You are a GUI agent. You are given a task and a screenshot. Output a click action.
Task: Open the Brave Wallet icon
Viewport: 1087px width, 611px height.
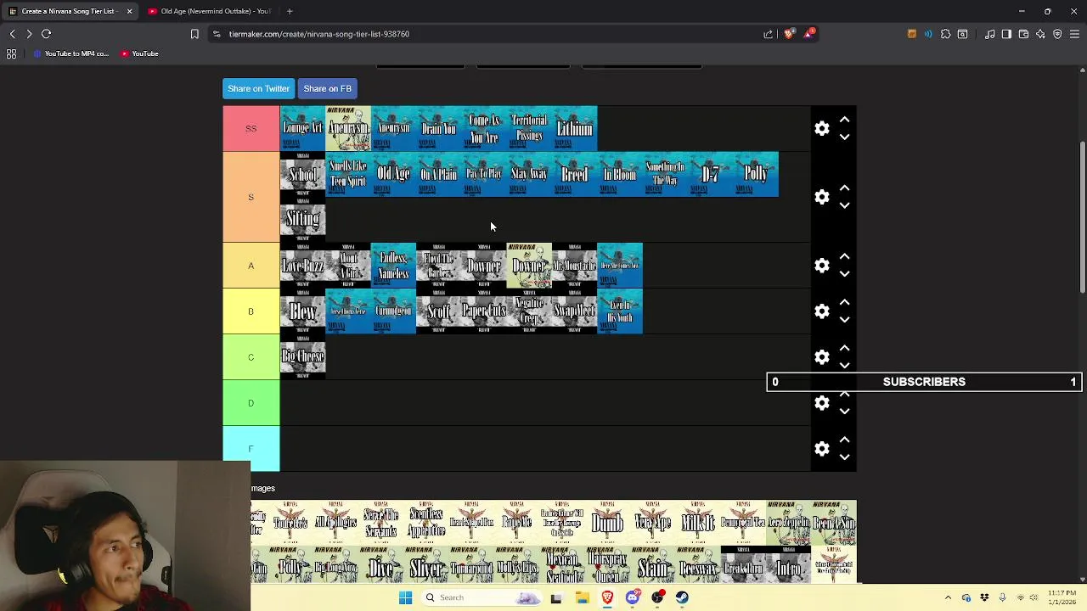coord(1023,34)
